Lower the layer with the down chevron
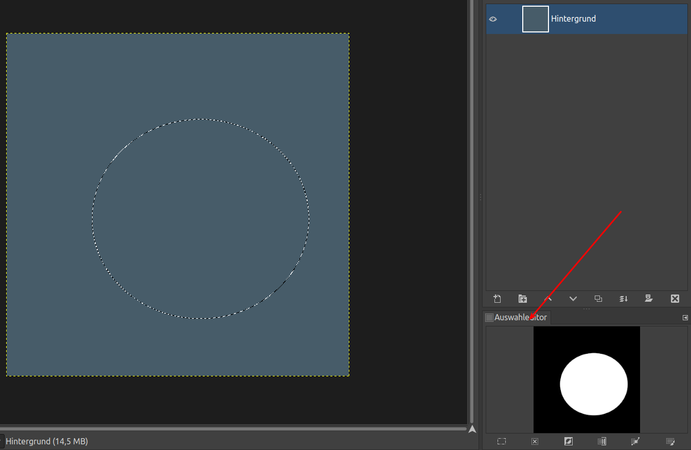 (x=573, y=299)
